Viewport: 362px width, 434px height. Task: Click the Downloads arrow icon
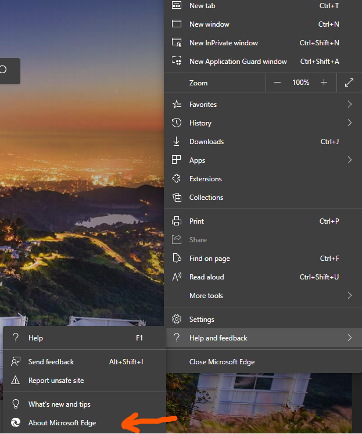177,142
